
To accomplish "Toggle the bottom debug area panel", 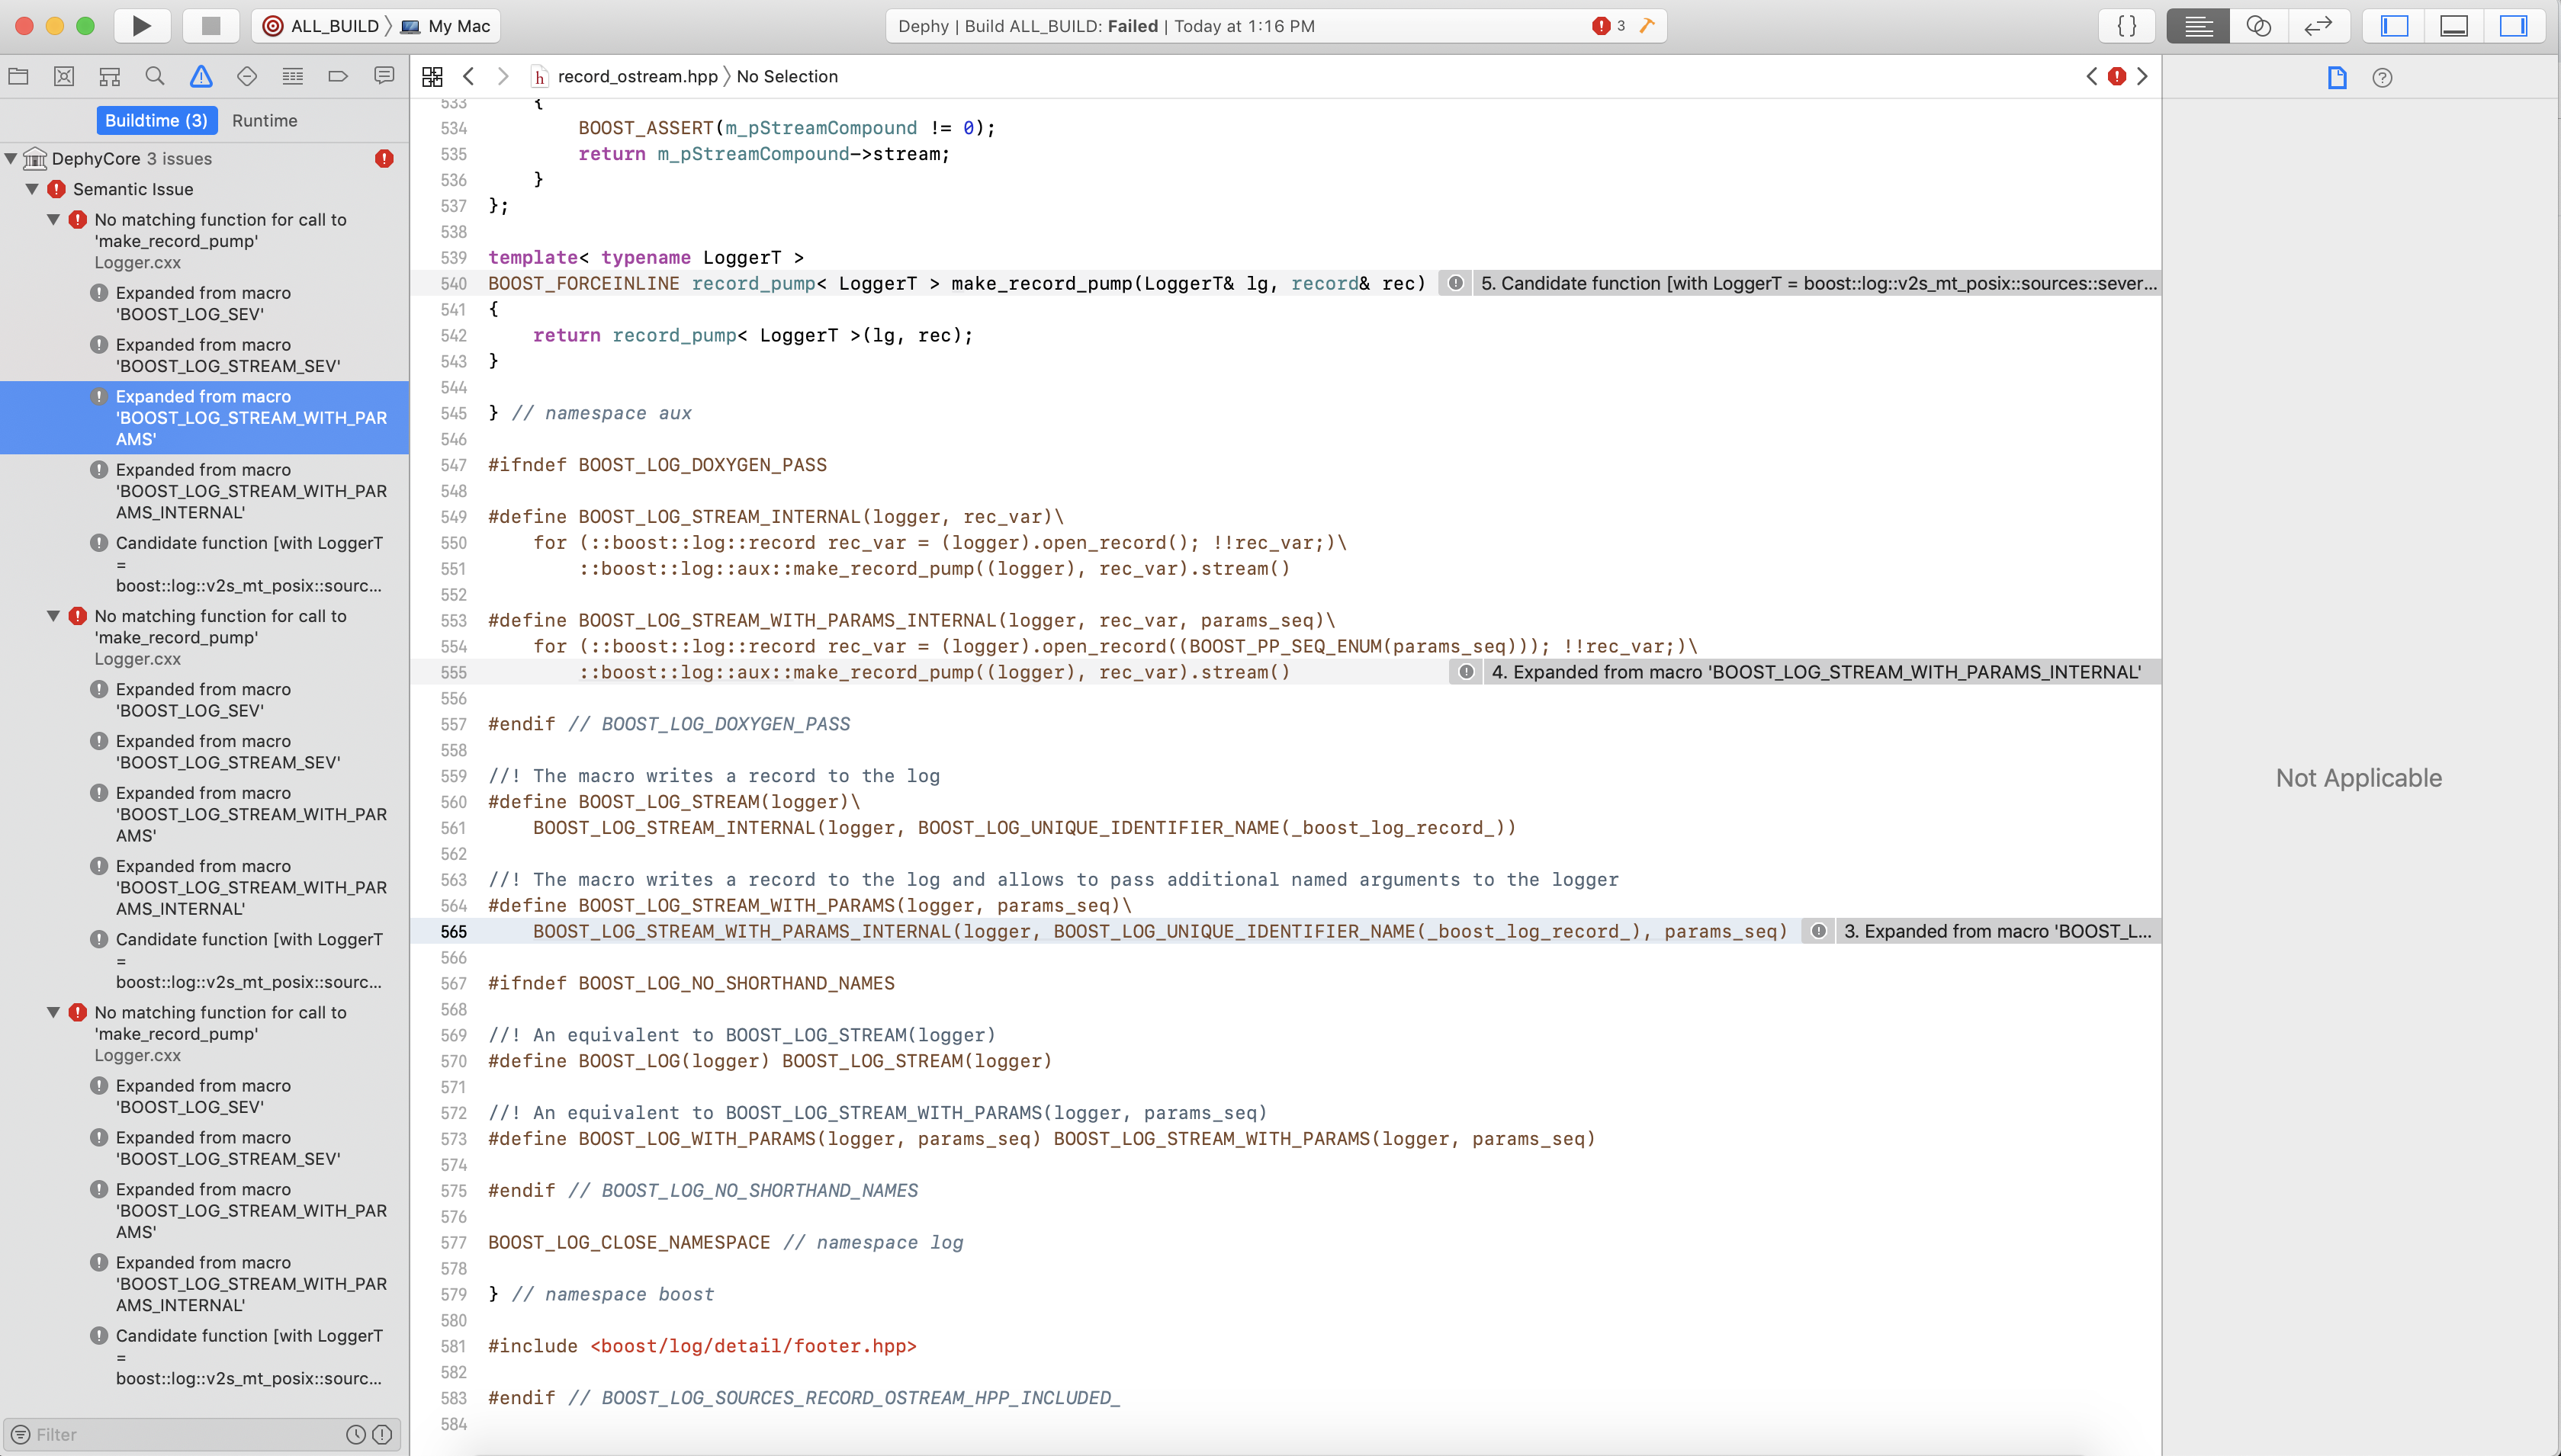I will pyautogui.click(x=2454, y=26).
